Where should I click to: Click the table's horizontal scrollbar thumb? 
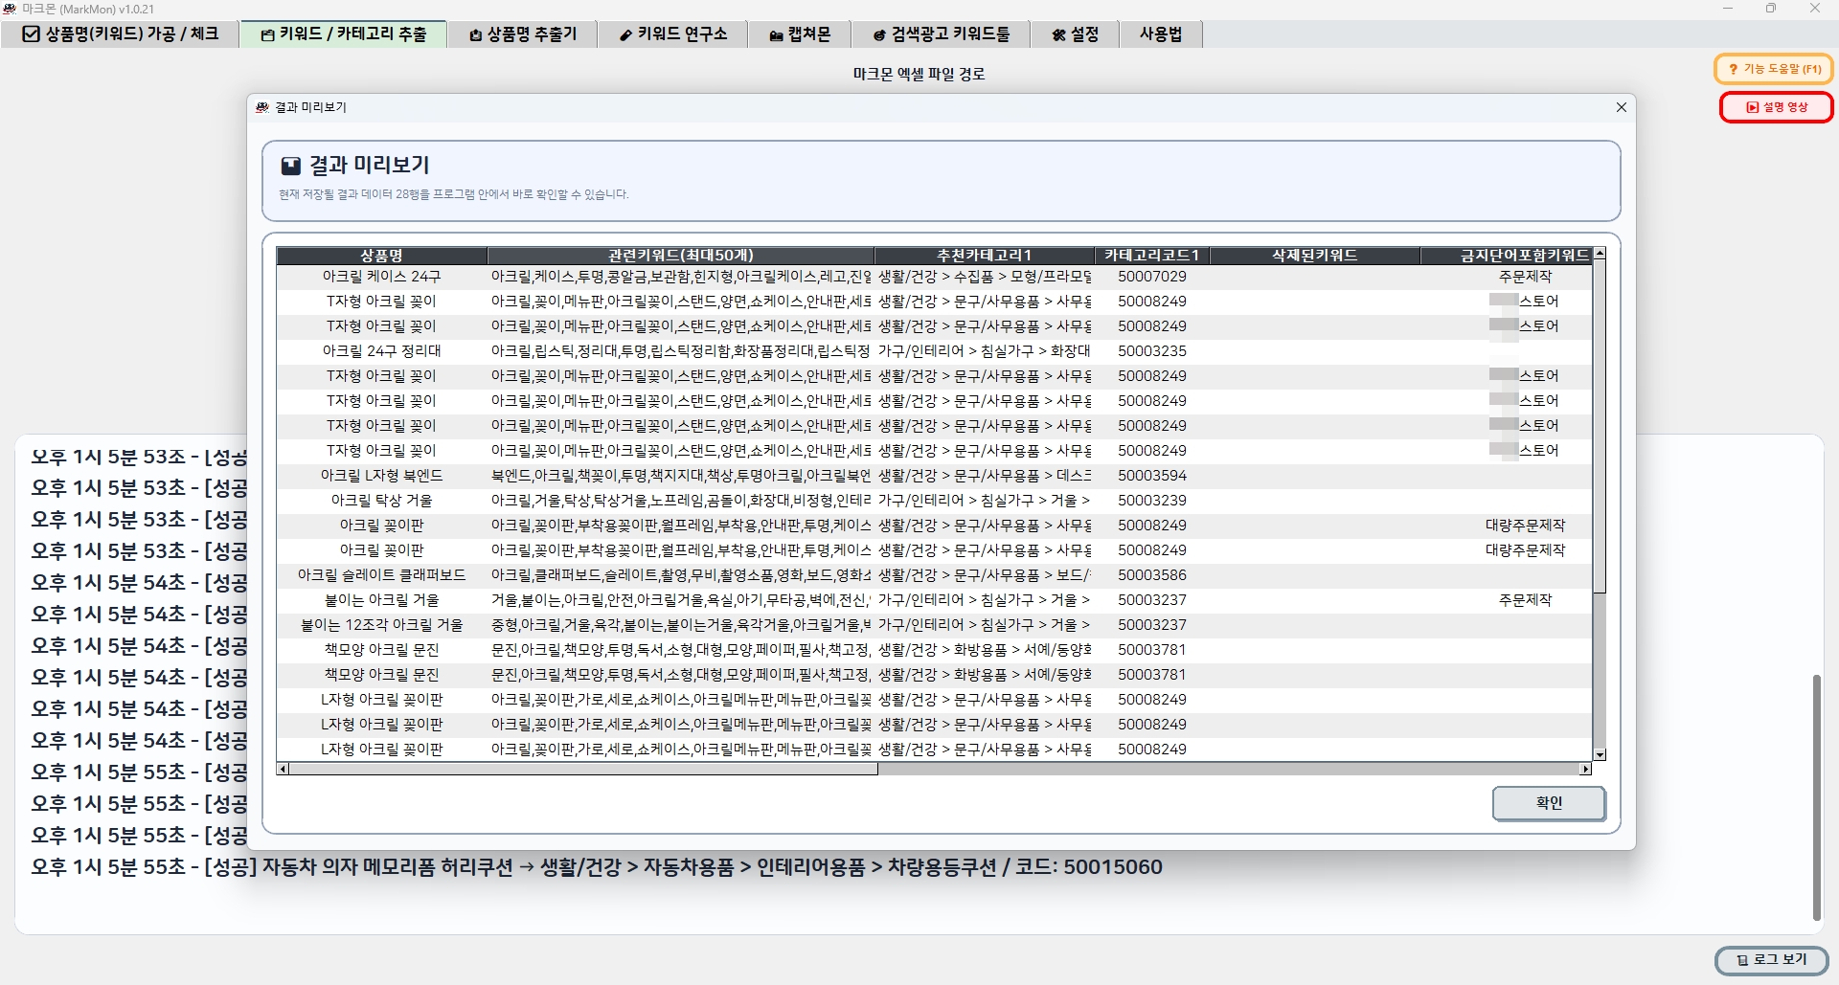(582, 769)
